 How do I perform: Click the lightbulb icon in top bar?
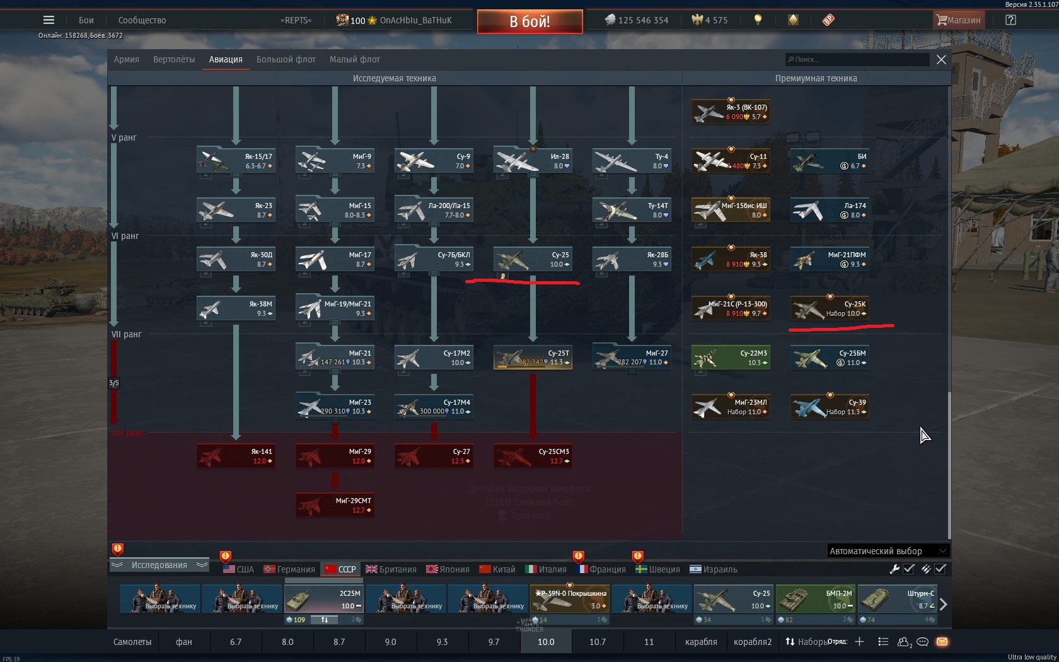pyautogui.click(x=758, y=20)
